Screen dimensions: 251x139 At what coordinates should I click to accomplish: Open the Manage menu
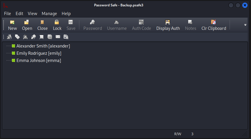point(49,14)
